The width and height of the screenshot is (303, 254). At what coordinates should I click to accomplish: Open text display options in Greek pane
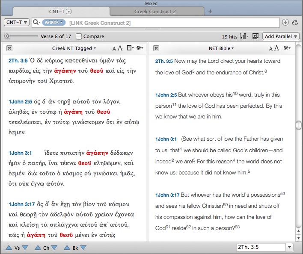131,48
